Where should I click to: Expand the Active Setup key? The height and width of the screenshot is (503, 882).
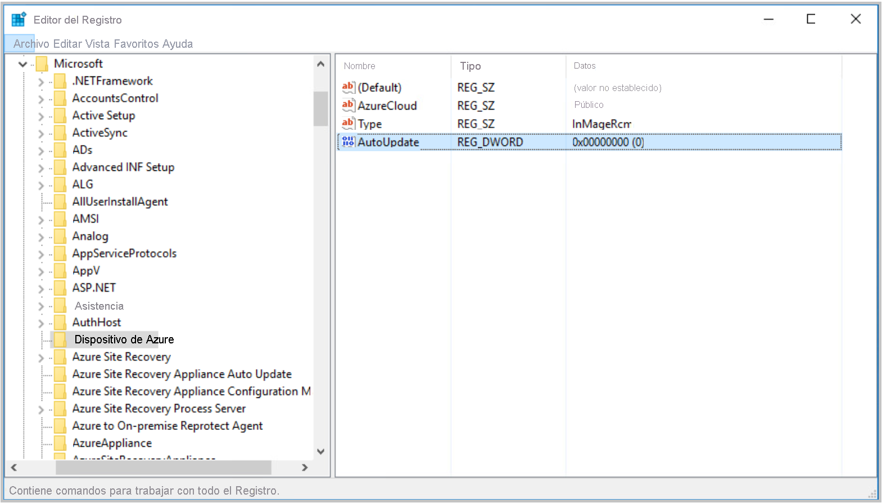click(40, 117)
